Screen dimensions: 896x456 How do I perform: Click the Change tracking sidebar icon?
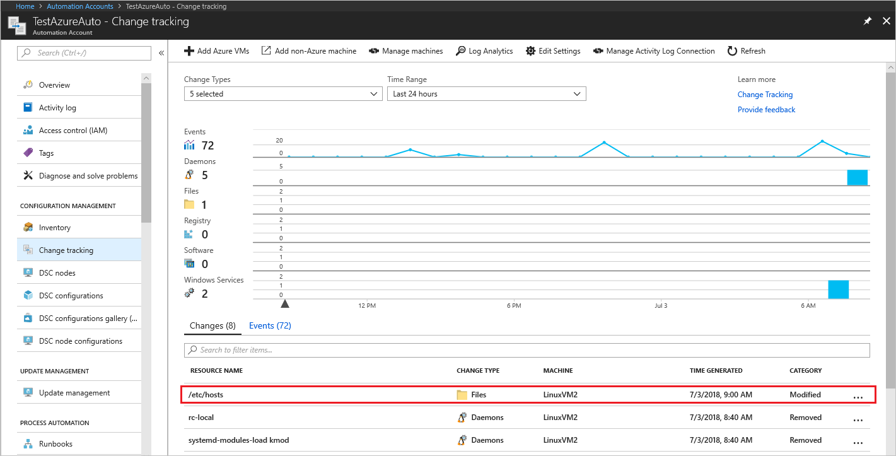coord(28,250)
